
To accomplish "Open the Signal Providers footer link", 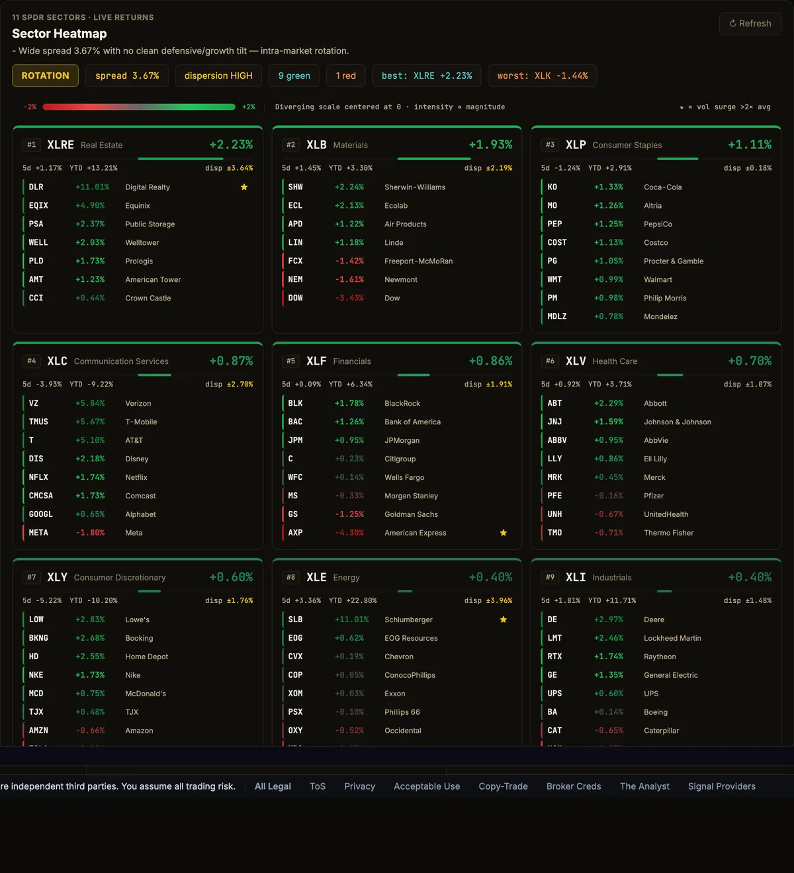I will 722,786.
